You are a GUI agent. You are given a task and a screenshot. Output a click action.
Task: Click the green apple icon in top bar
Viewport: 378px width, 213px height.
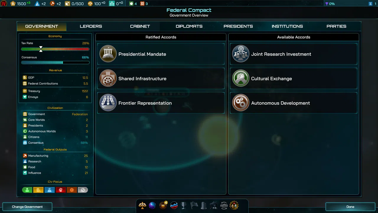pyautogui.click(x=131, y=4)
